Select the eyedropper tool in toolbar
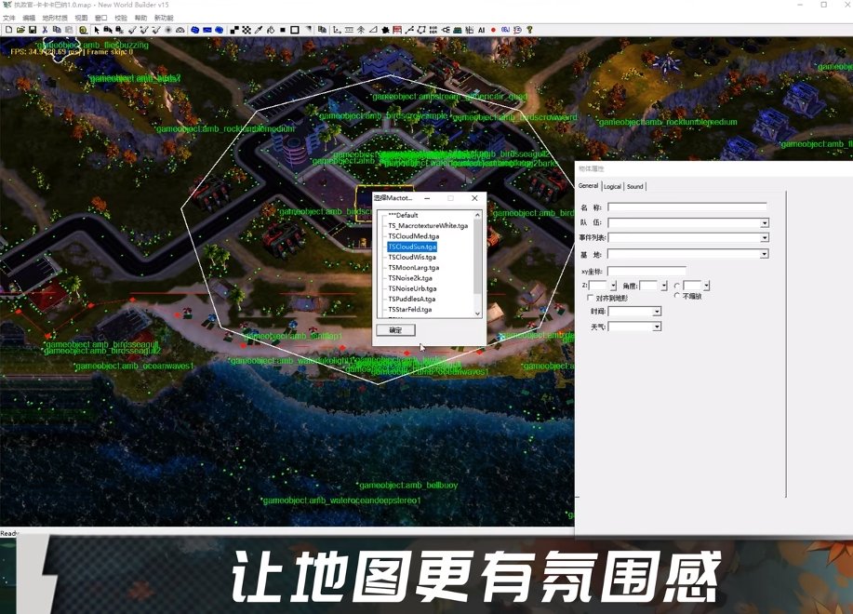The image size is (853, 614). click(259, 30)
